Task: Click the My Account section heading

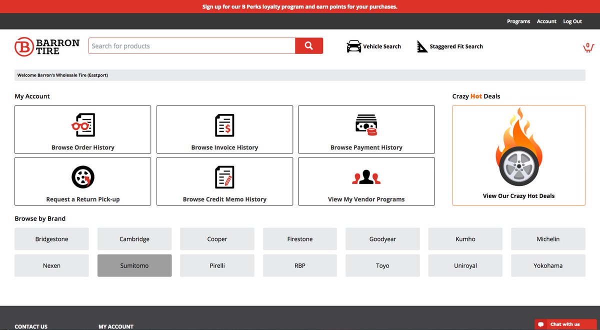Action: (32, 96)
